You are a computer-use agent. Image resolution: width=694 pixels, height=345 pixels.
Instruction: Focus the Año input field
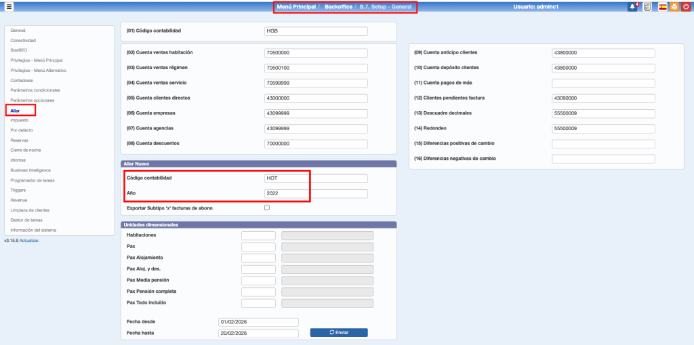[316, 194]
